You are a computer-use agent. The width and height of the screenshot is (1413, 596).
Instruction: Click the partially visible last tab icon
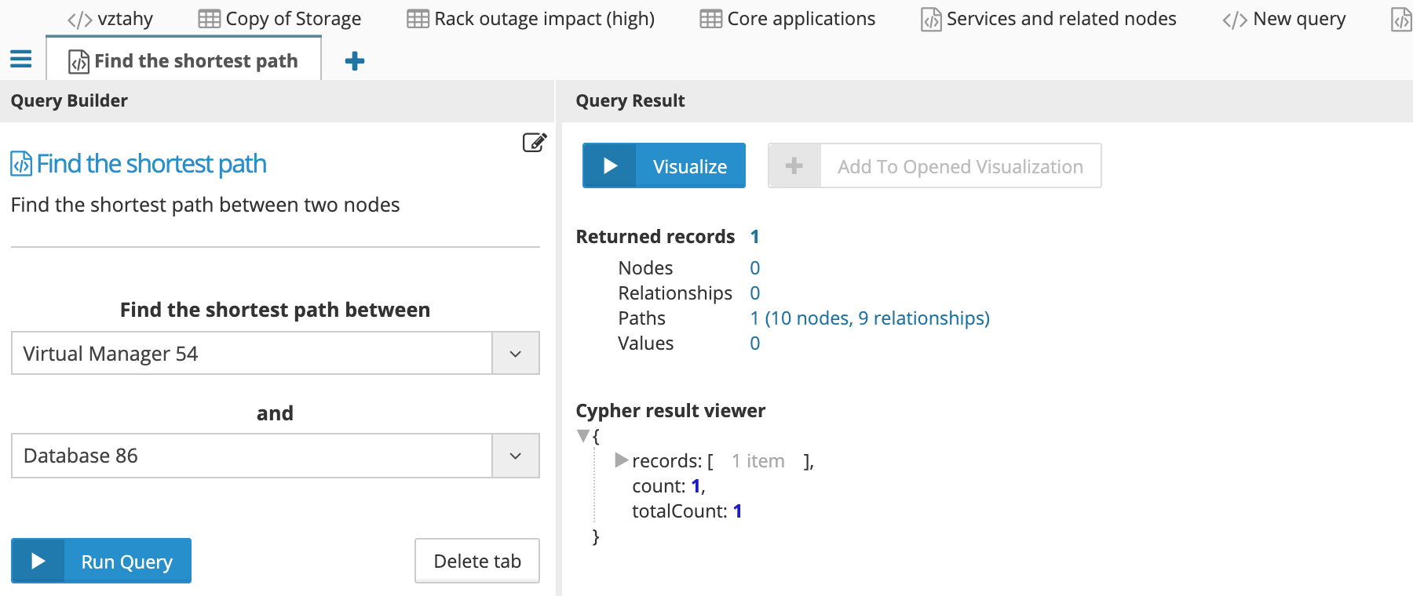click(1402, 20)
